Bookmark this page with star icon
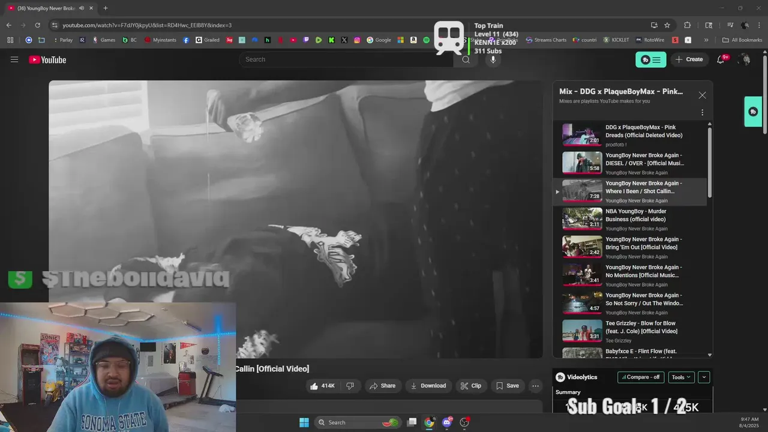768x432 pixels. [x=667, y=25]
